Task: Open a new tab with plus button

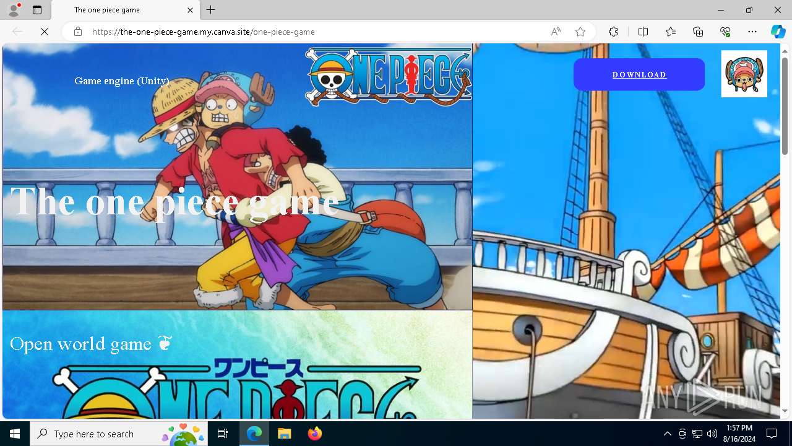Action: (x=211, y=10)
